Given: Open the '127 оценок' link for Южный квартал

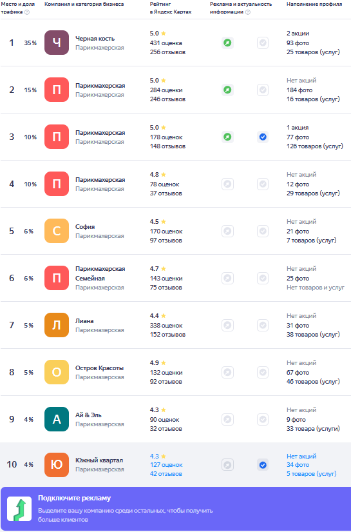Looking at the screenshot, I should coord(166,465).
